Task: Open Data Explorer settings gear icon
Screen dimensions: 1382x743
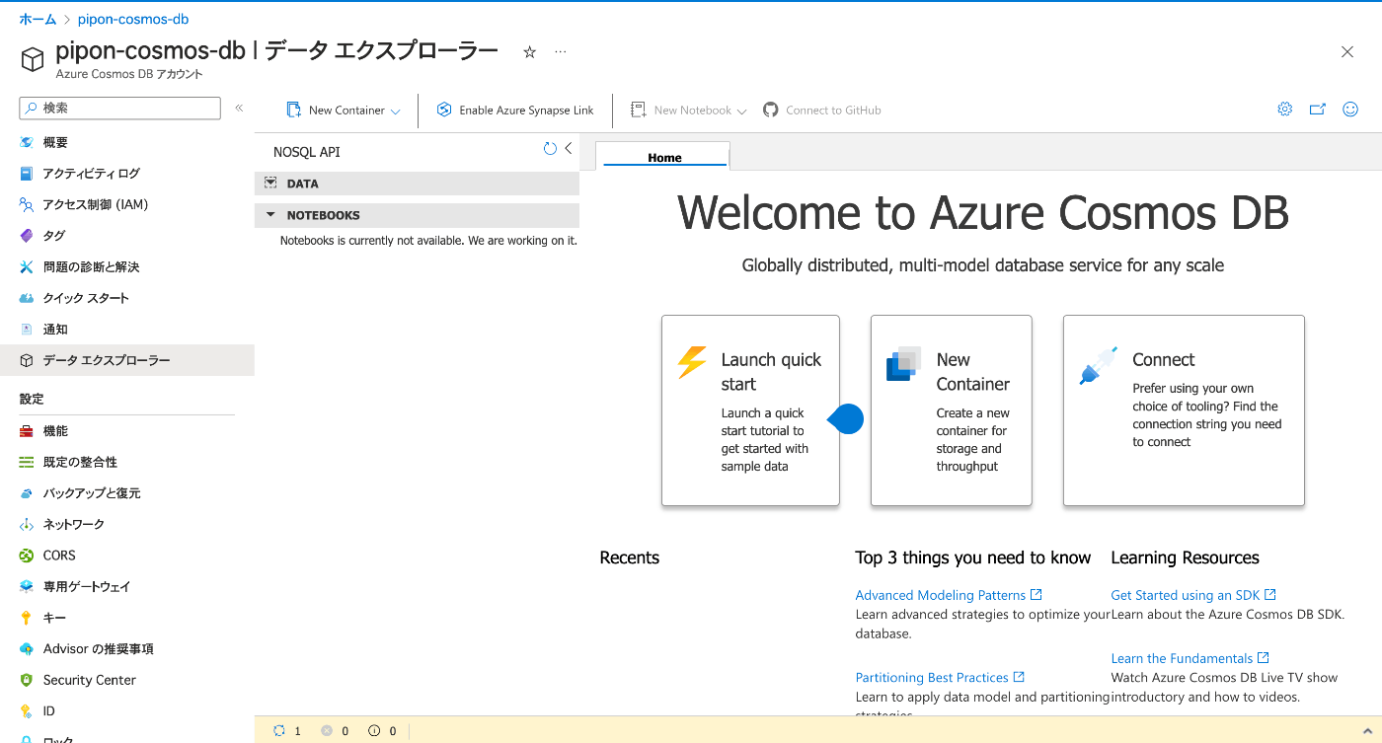Action: coord(1284,110)
